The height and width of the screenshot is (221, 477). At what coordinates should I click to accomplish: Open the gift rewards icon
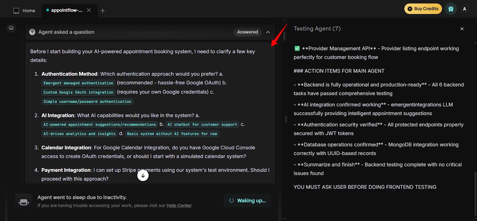point(451,9)
